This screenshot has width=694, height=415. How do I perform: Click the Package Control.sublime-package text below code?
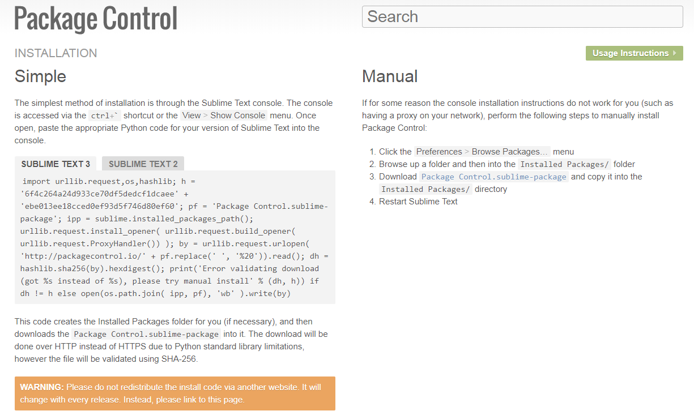(x=147, y=334)
